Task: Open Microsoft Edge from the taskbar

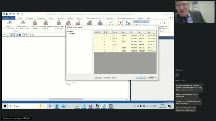Action: [57, 106]
